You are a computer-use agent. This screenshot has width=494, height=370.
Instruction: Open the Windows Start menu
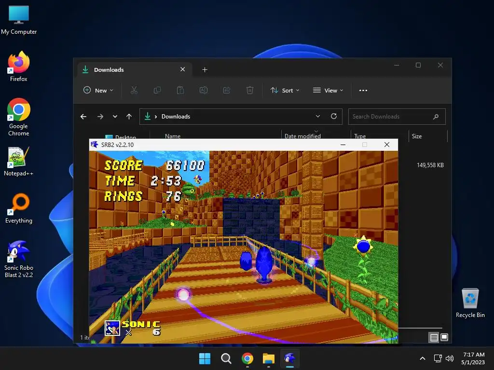(205, 358)
